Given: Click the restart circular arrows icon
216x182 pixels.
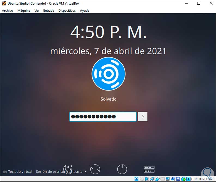Looking at the screenshot, I should point(95,169).
